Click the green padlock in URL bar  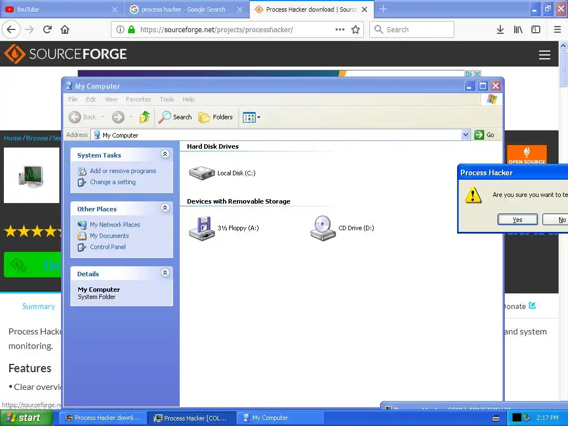pyautogui.click(x=132, y=29)
